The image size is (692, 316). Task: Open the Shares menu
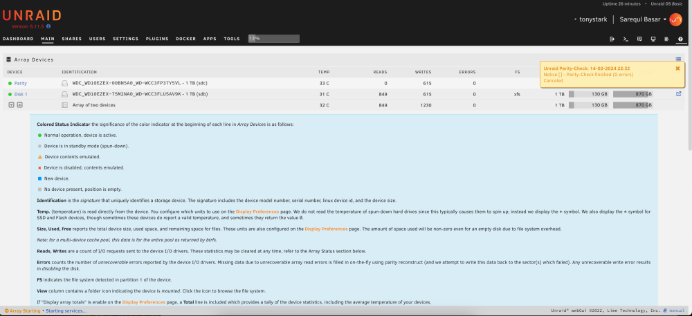coord(72,39)
